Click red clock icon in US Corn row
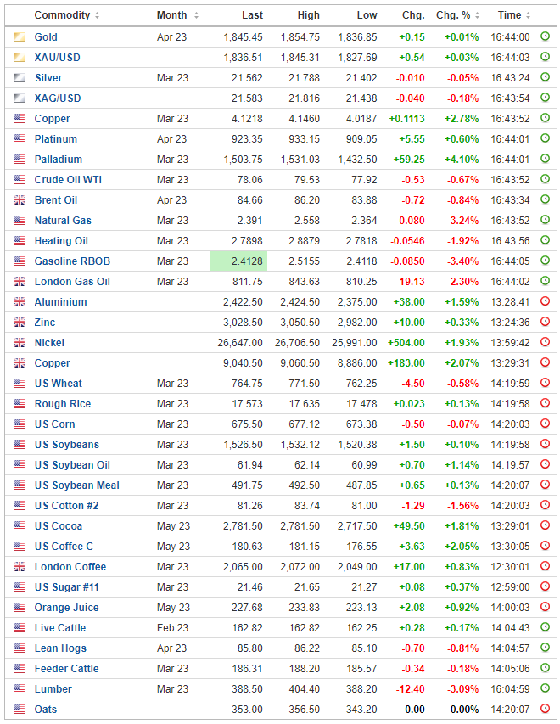This screenshot has width=560, height=724. [x=546, y=423]
